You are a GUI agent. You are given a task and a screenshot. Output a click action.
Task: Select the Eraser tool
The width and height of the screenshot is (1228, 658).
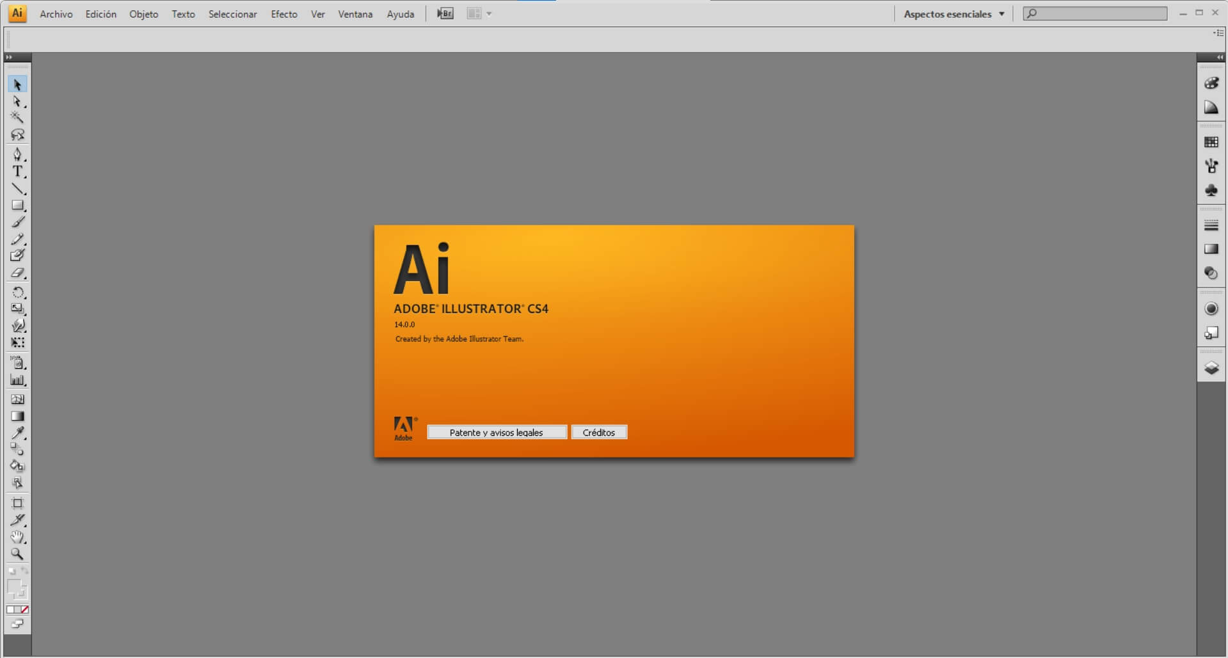click(17, 273)
